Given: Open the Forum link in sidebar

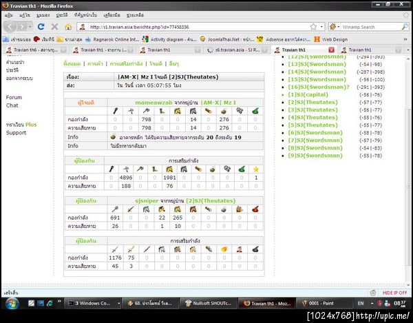Looking at the screenshot, I should 14,97.
